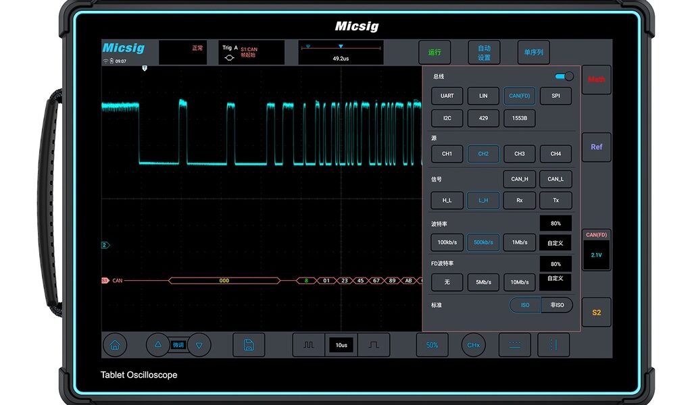Select CAN_H signal type

click(520, 179)
